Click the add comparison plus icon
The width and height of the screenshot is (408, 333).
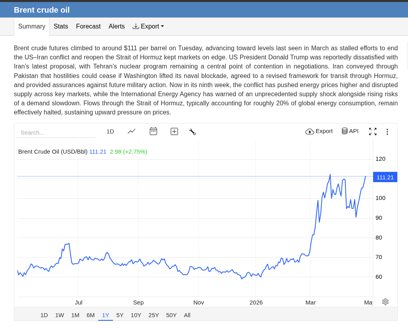174,131
